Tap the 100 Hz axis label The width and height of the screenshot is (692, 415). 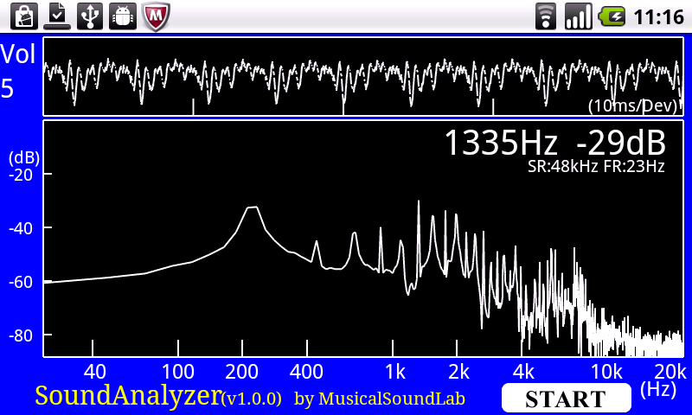178,372
